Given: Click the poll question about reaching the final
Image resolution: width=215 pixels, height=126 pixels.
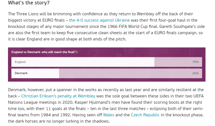Looking at the screenshot, I should tap(43, 52).
